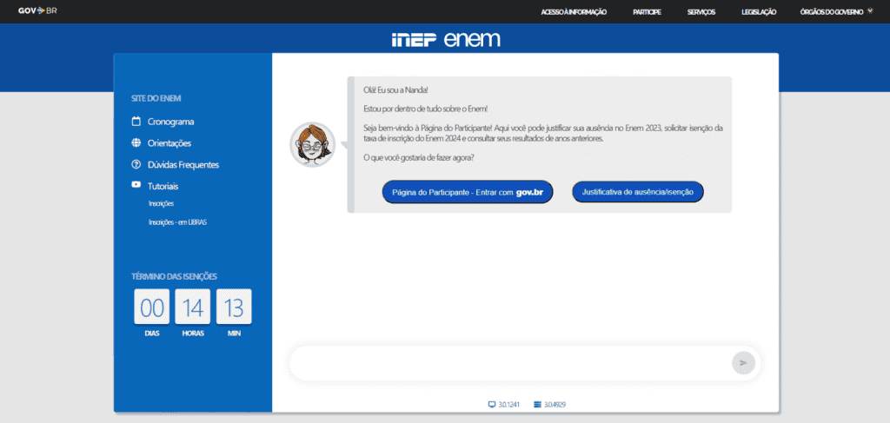Open the Orientações link
Viewport: 890px width, 423px height.
click(x=169, y=143)
